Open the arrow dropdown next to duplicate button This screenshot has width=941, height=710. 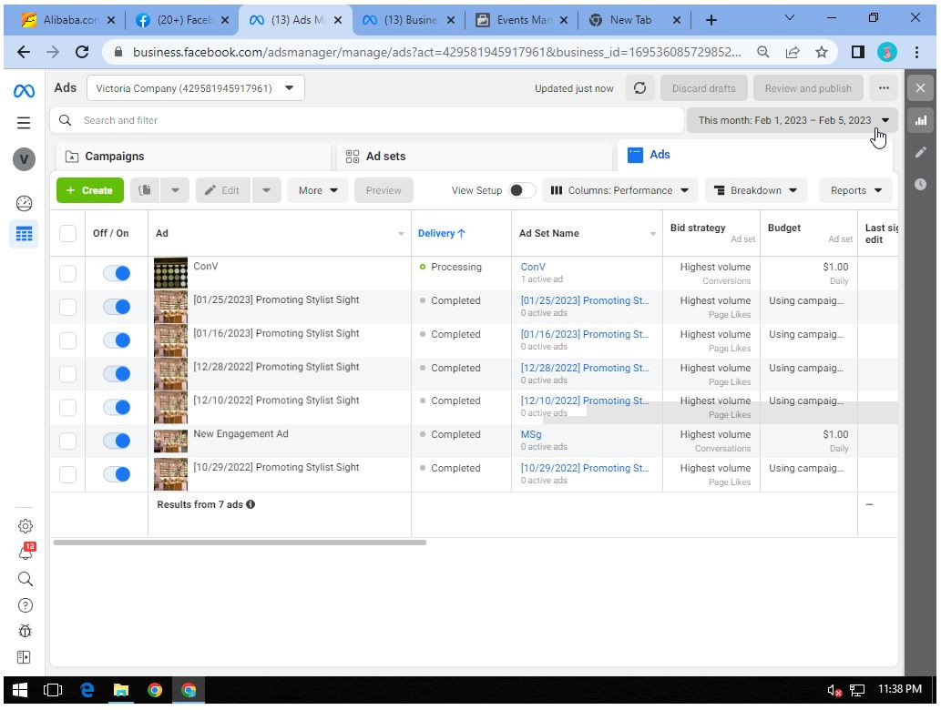175,190
